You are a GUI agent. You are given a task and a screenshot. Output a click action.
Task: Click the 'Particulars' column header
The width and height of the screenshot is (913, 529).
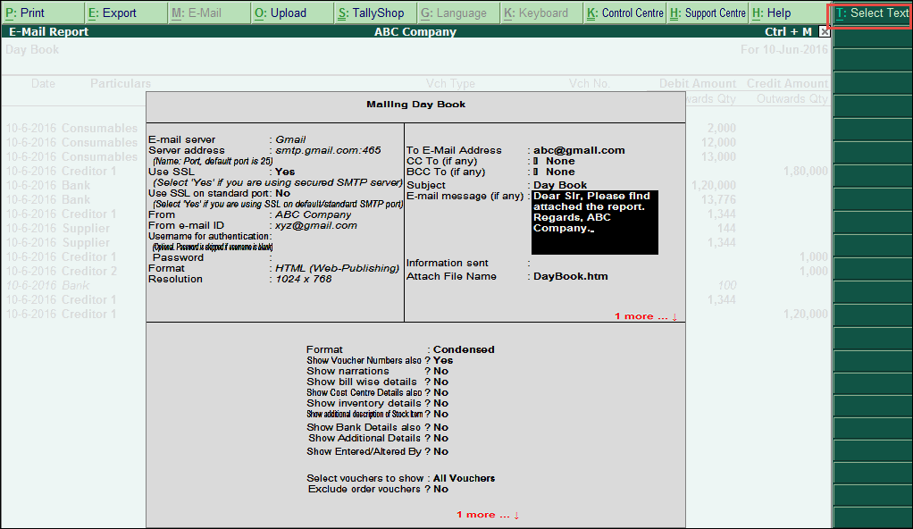click(121, 83)
